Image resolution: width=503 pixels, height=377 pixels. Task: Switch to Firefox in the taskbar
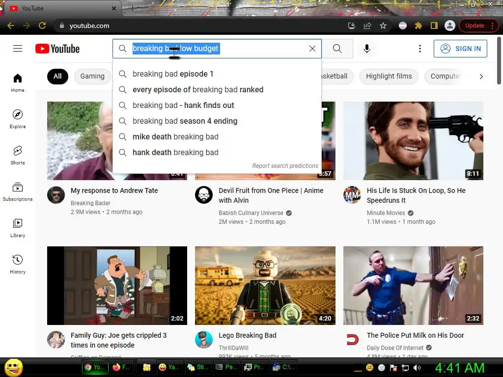121,367
